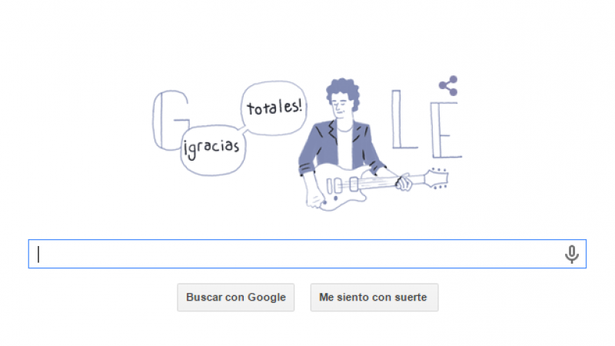Click the guitarist's curly hair
The width and height of the screenshot is (615, 346).
(343, 91)
